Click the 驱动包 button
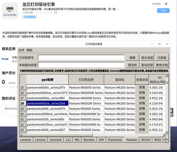Viewport: 177px width, 152px height. point(132,65)
